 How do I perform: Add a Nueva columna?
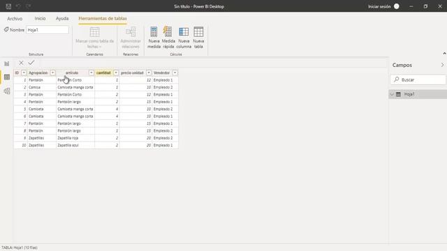click(x=184, y=37)
